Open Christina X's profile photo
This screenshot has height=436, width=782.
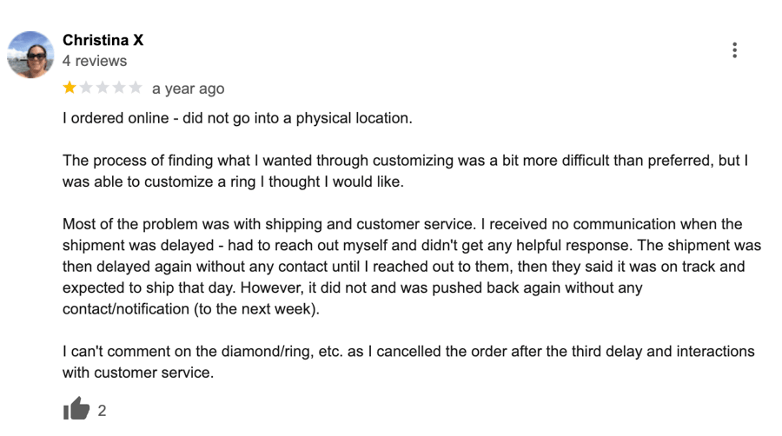click(30, 55)
